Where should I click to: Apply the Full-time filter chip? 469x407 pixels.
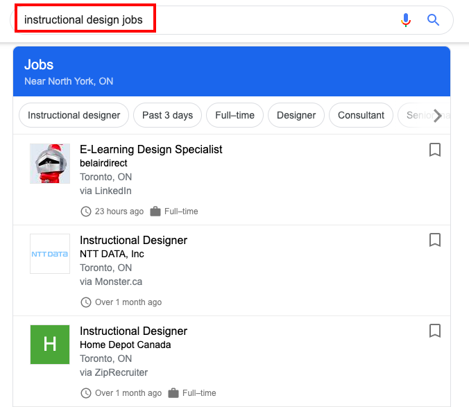point(235,115)
